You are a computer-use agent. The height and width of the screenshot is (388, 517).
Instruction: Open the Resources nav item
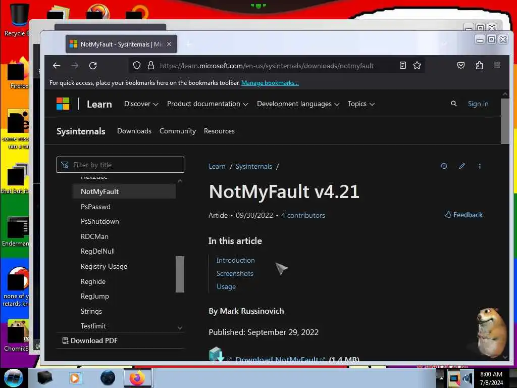[219, 131]
